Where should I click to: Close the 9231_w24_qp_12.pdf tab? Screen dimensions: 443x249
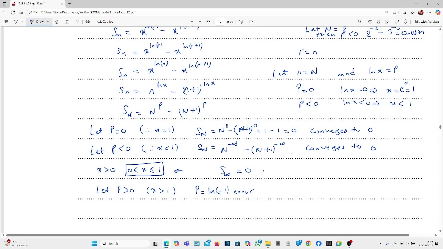pos(62,4)
